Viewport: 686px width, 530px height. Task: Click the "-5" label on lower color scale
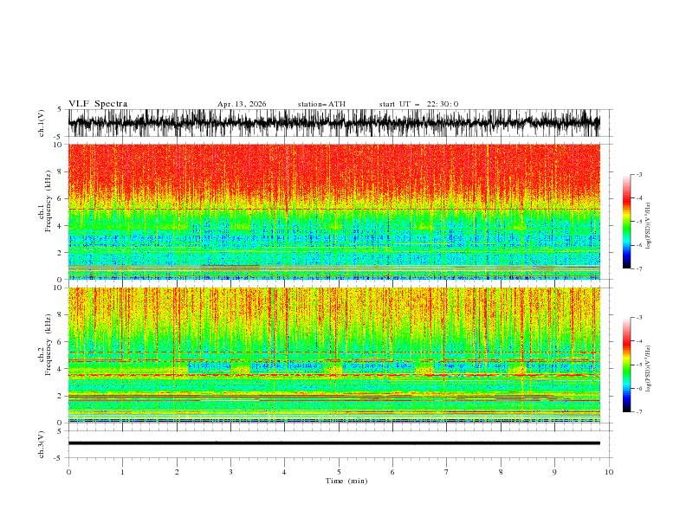pyautogui.click(x=638, y=365)
